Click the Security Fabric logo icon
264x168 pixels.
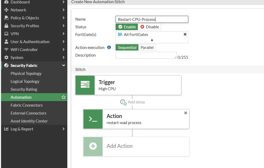point(6,65)
